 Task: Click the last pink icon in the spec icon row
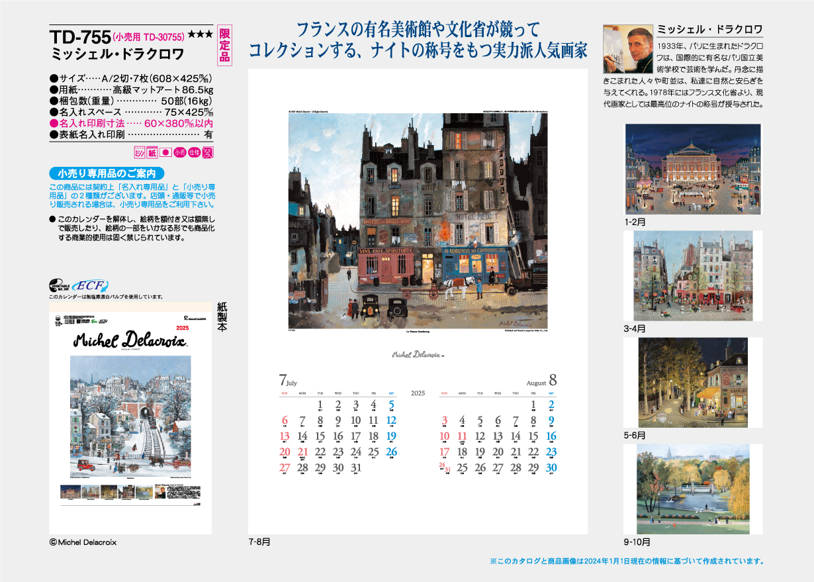coord(207,152)
